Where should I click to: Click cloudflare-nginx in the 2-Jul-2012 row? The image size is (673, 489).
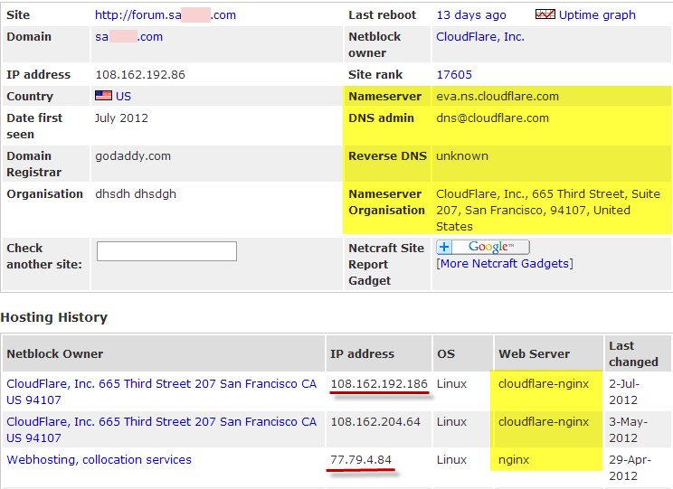(544, 384)
